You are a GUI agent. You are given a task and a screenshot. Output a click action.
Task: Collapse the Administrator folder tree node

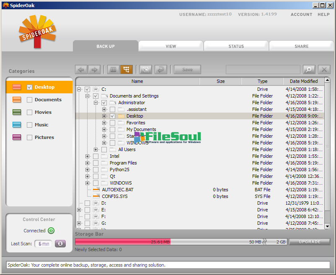[x=96, y=103]
